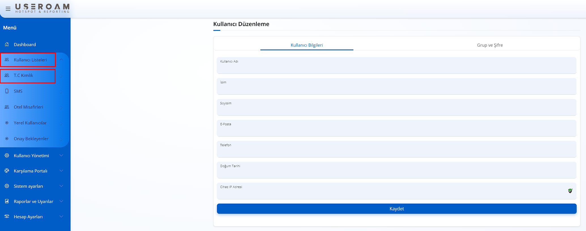The height and width of the screenshot is (231, 586).
Task: Select the Kullanıcı Bilgileri tab
Action: coord(306,45)
